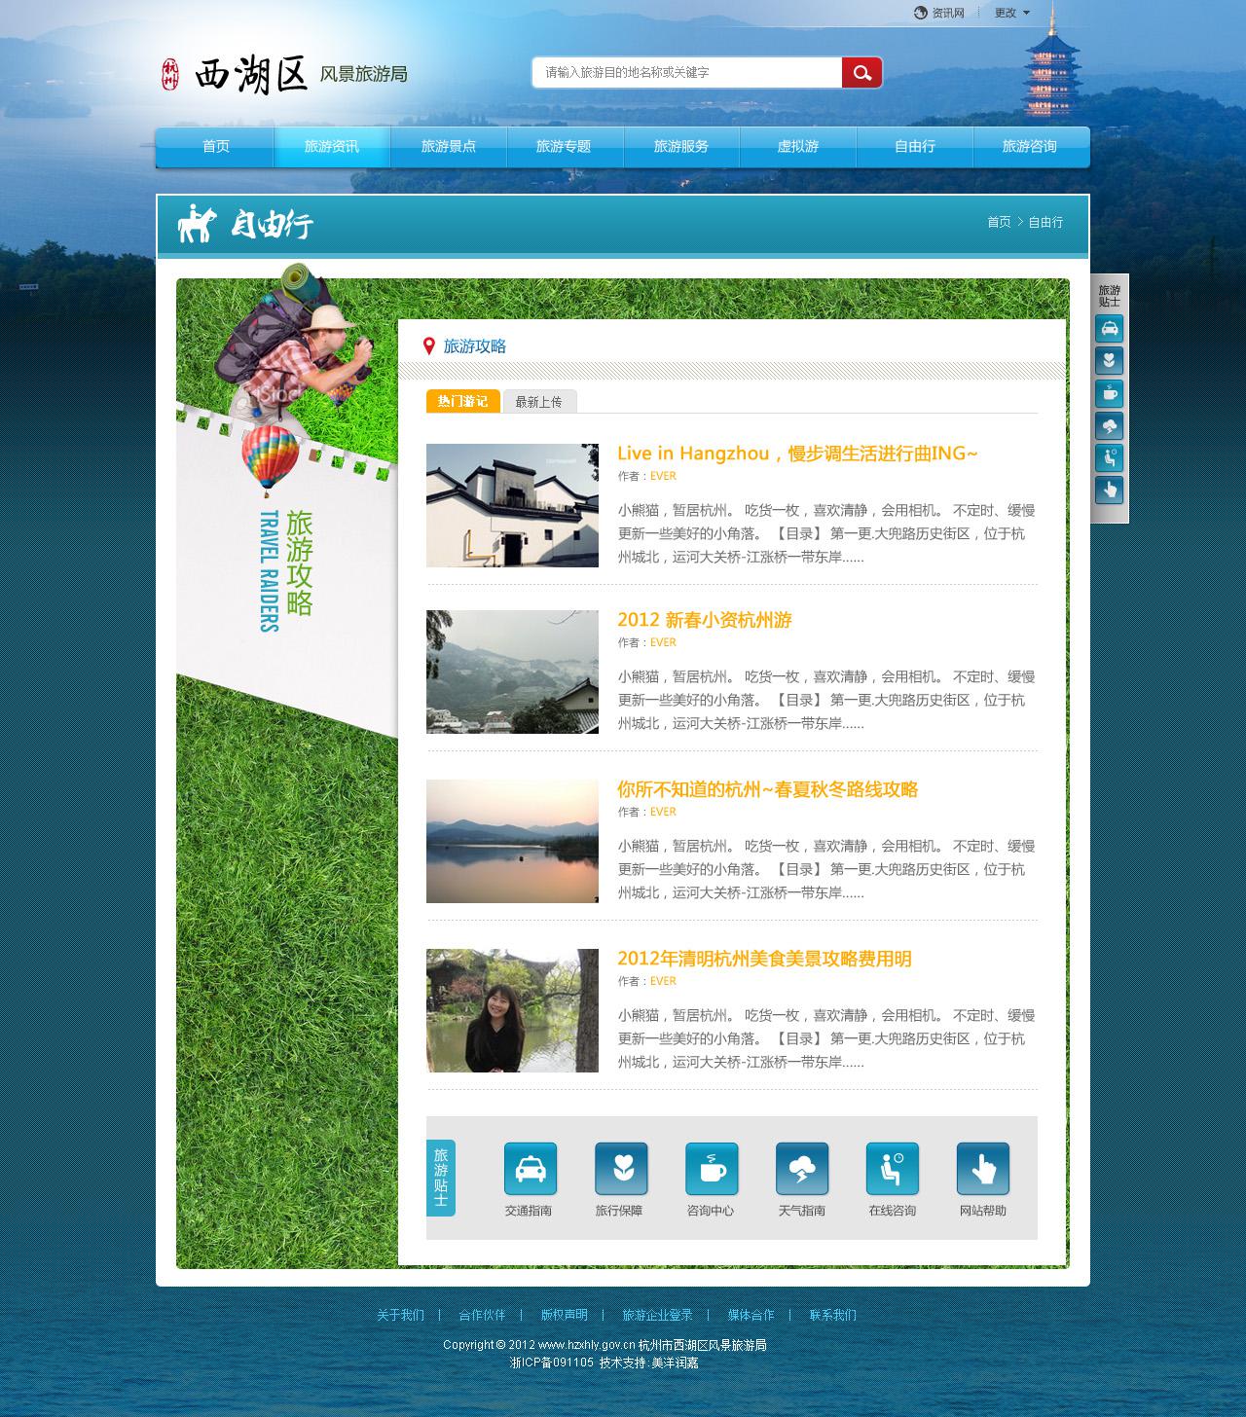
Task: Open 网站帮助 pointing hand icon
Action: click(x=983, y=1169)
